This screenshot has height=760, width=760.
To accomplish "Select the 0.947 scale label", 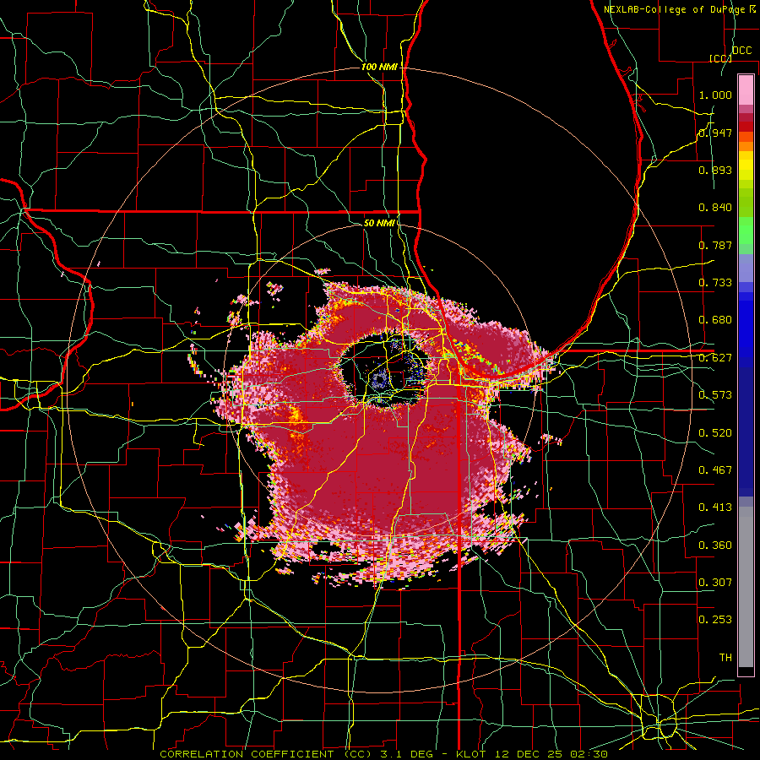I will (x=715, y=133).
